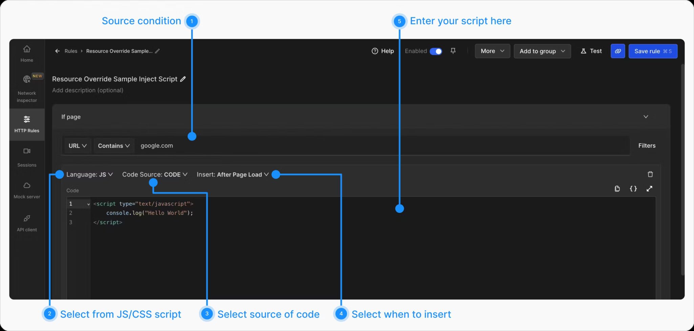Edit the google.com URL condition value
The image size is (694, 331).
click(157, 146)
